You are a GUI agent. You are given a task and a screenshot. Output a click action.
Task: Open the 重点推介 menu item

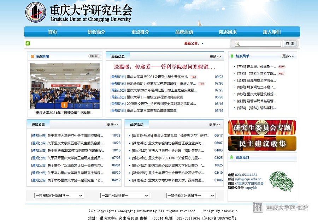140,32
